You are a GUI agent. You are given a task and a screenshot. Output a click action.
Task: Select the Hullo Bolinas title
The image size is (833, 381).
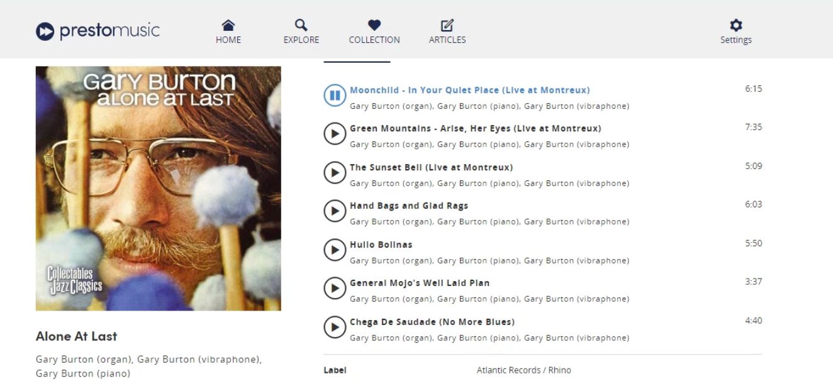[x=381, y=245]
